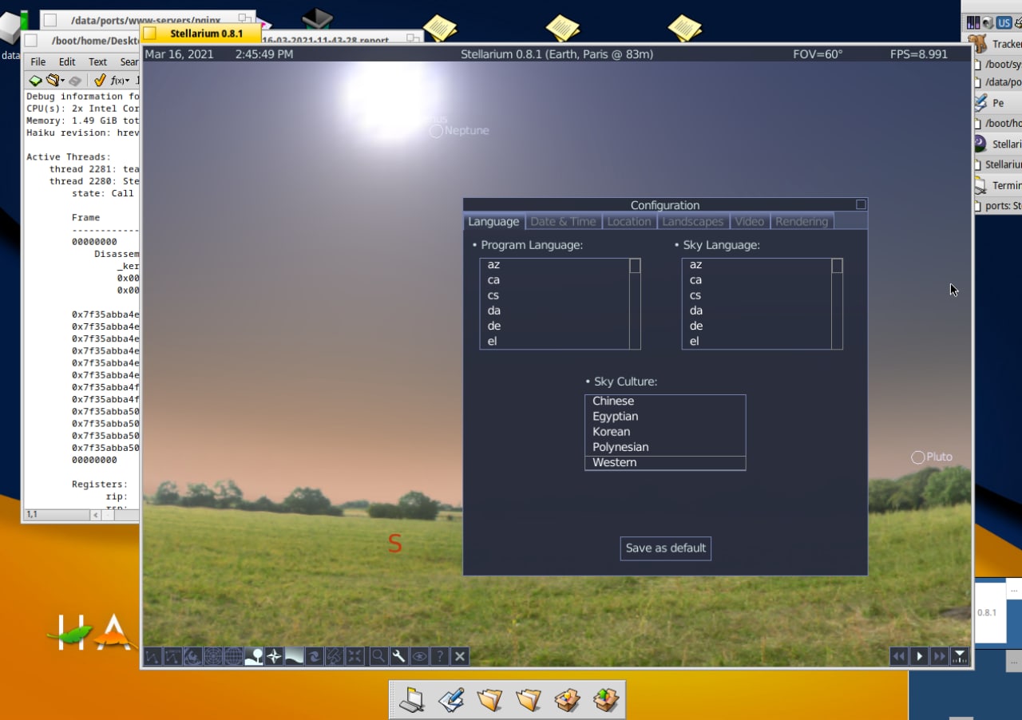This screenshot has height=720, width=1022.
Task: Open Edit menu in Pe editor
Action: point(67,61)
